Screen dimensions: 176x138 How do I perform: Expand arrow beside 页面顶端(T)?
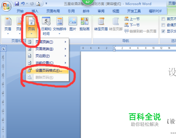click(x=65, y=42)
